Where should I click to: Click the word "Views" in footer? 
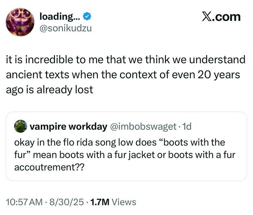[124, 202]
